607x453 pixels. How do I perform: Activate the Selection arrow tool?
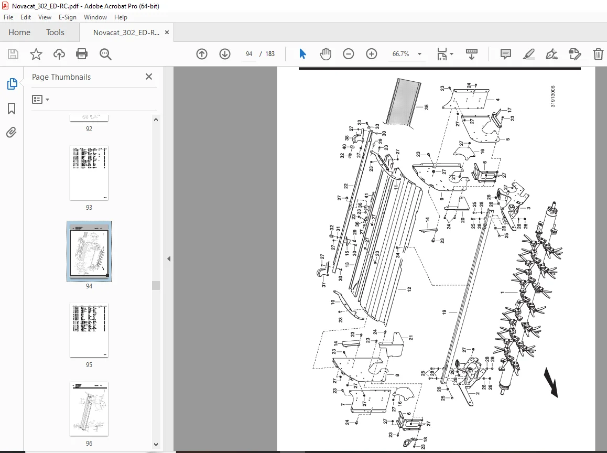pyautogui.click(x=303, y=54)
